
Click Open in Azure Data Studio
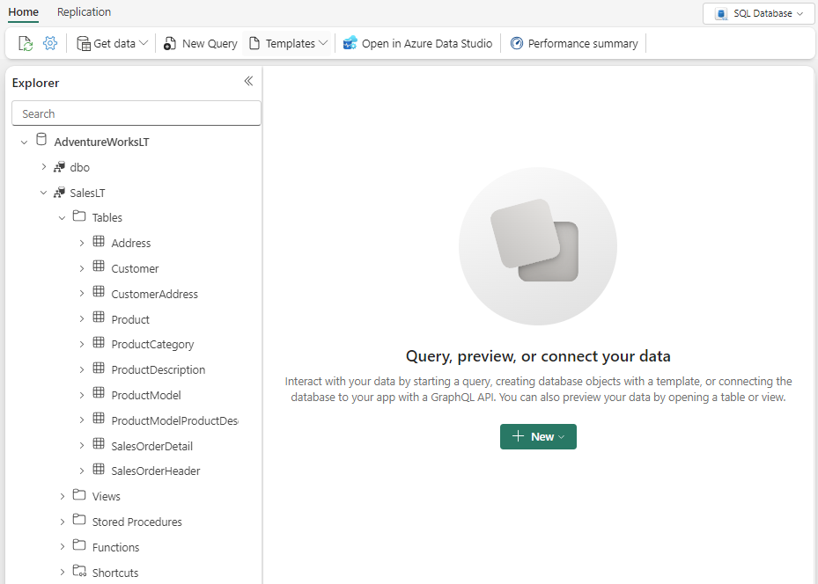pos(417,44)
